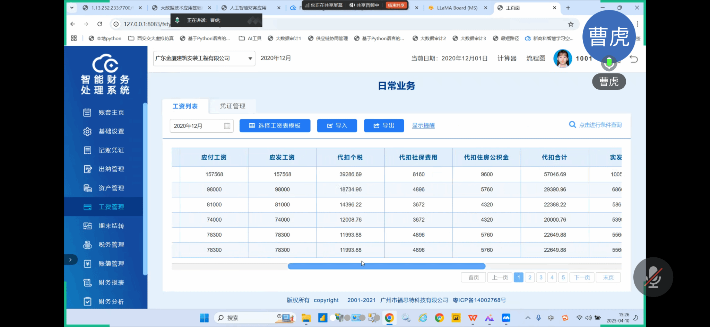Open Chrome from the Windows taskbar
The image size is (710, 327).
coord(389,318)
